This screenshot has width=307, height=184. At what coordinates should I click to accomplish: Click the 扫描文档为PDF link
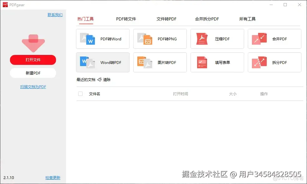[33, 87]
